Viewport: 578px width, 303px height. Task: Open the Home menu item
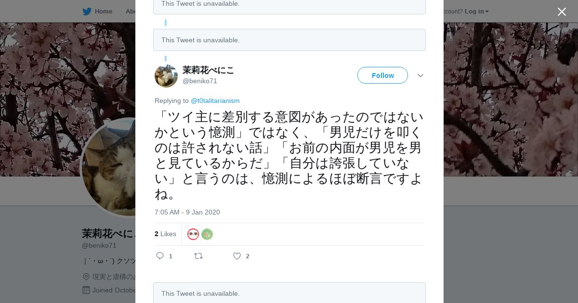[104, 12]
